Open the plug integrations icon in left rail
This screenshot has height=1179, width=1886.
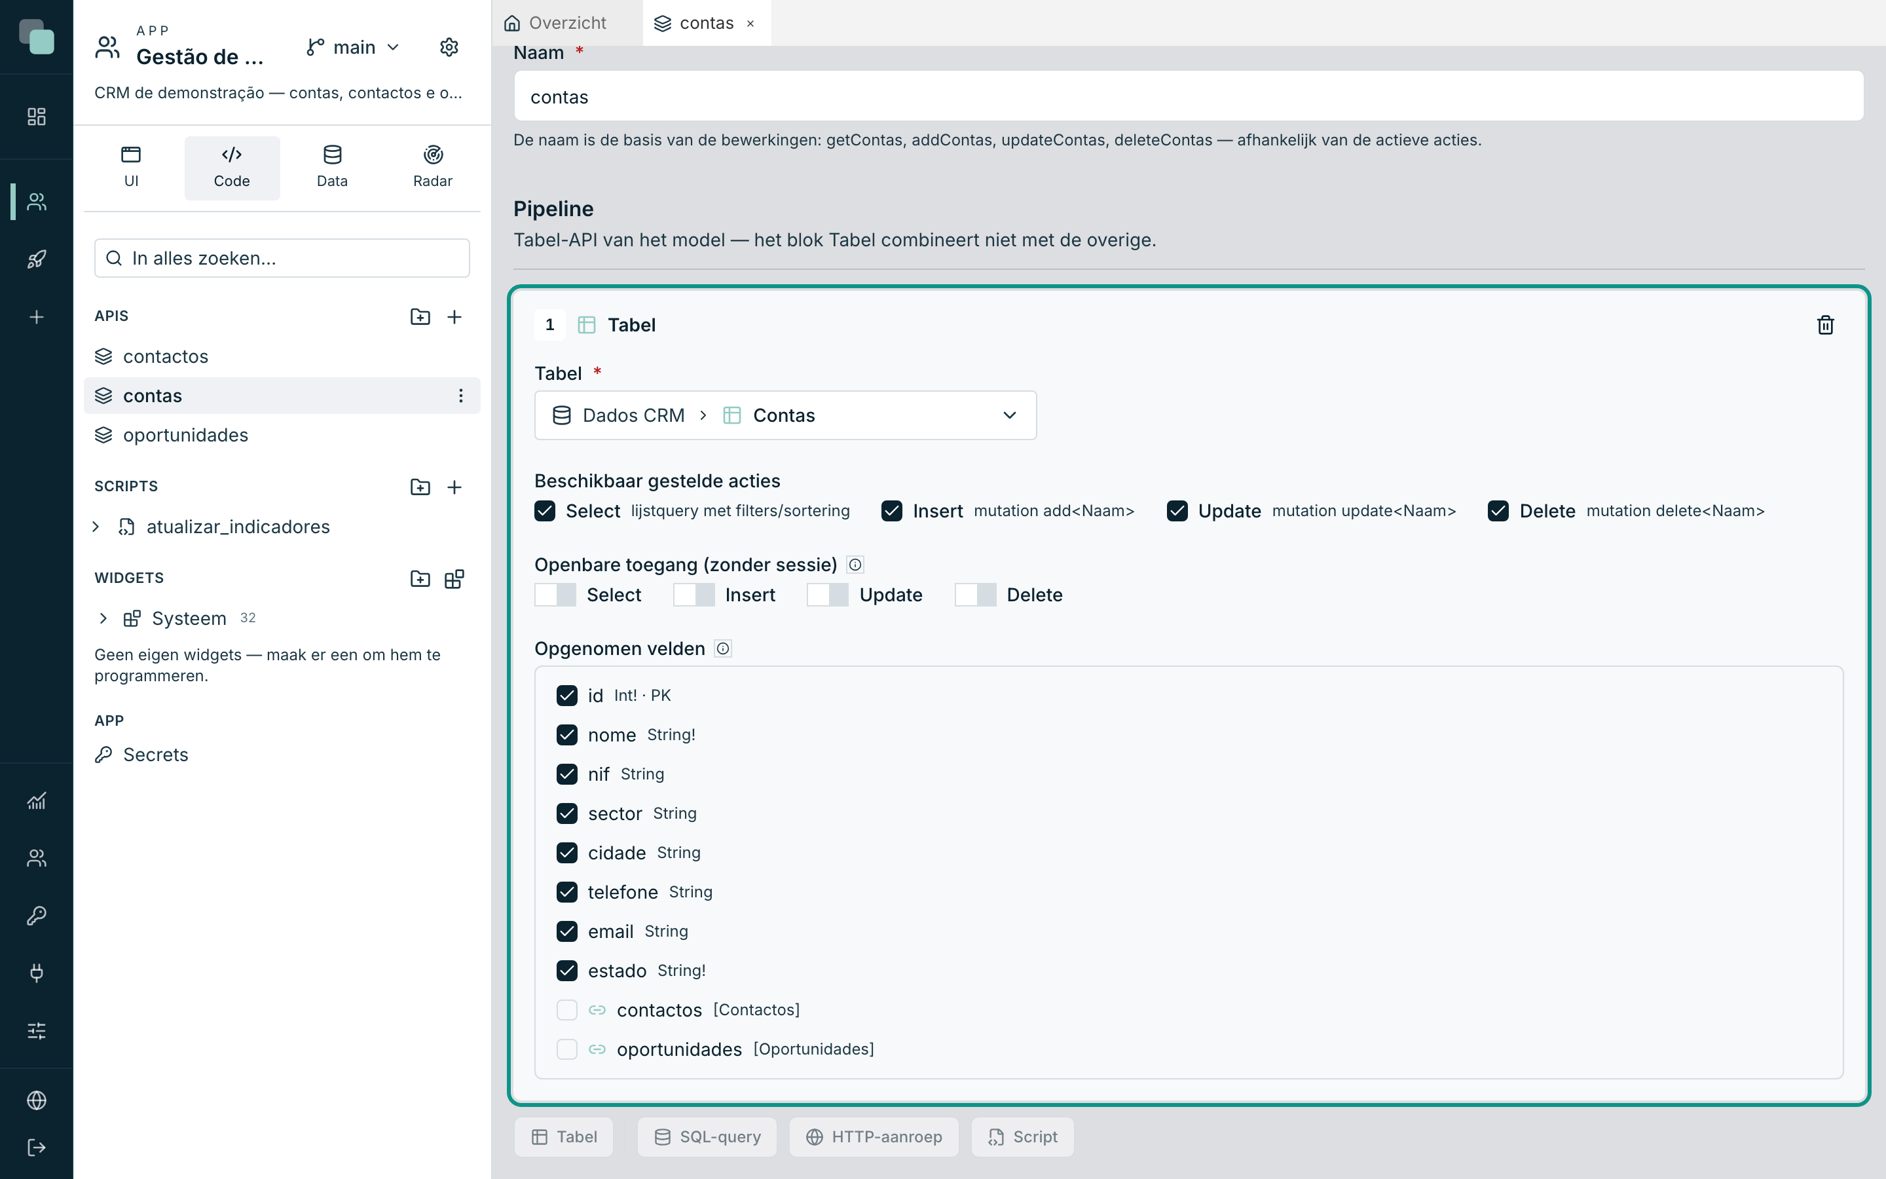click(37, 973)
